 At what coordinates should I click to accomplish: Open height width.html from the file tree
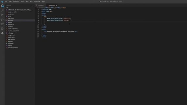click(13, 29)
